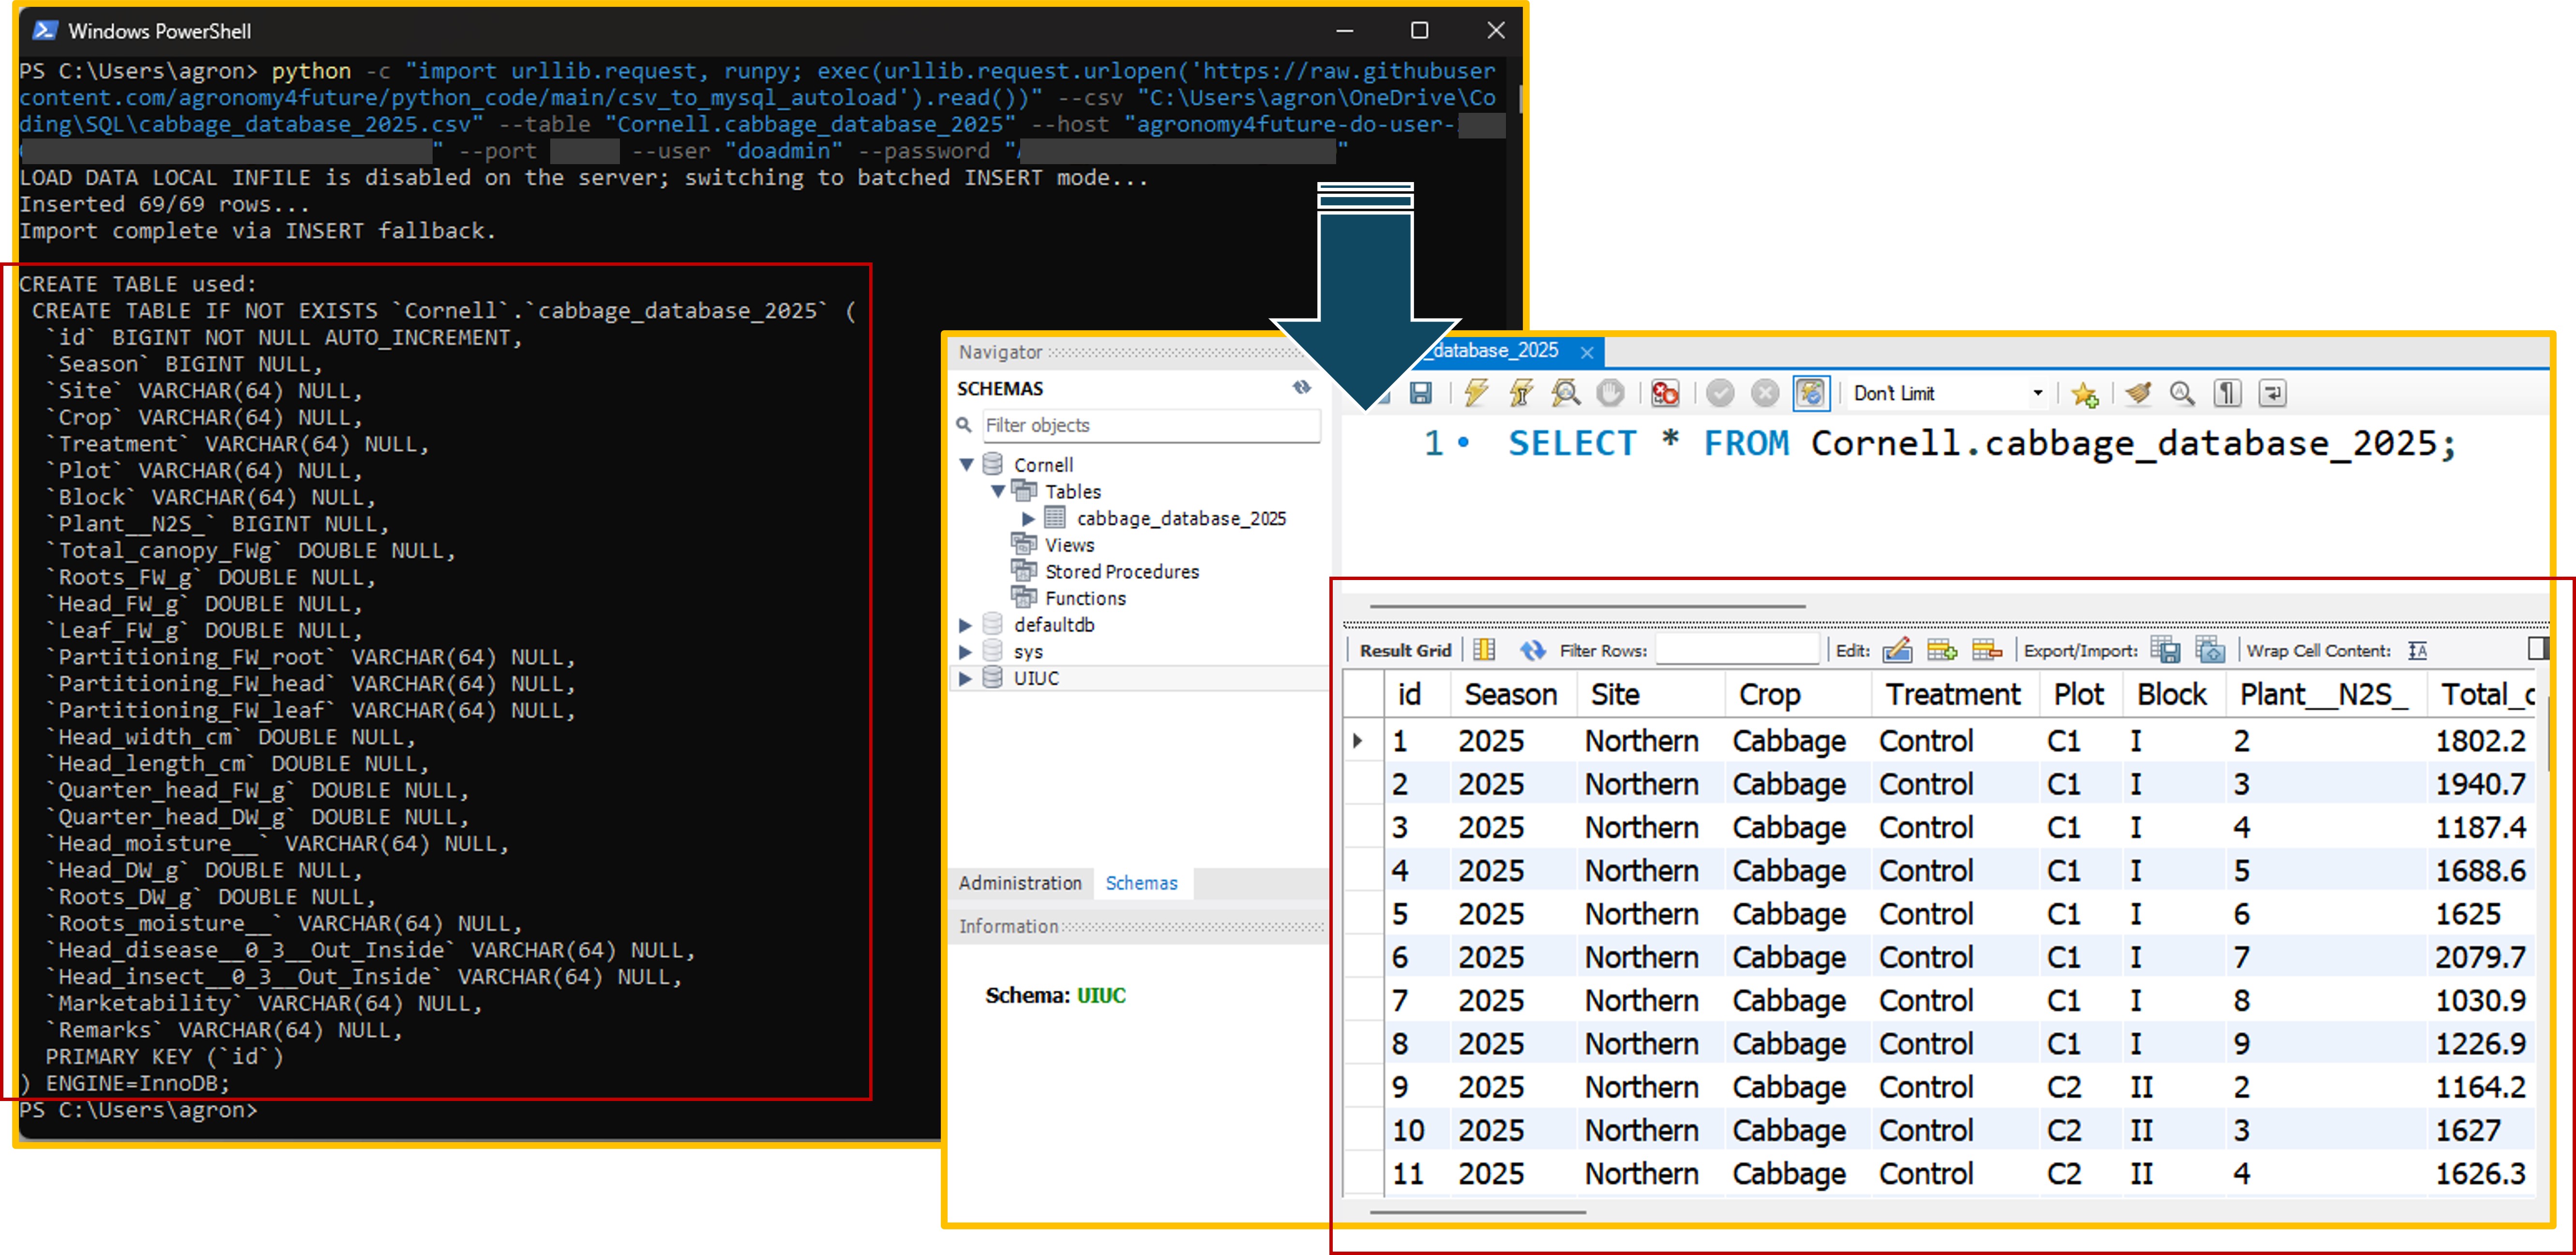
Task: Click the Filter objects search field
Action: (x=1150, y=425)
